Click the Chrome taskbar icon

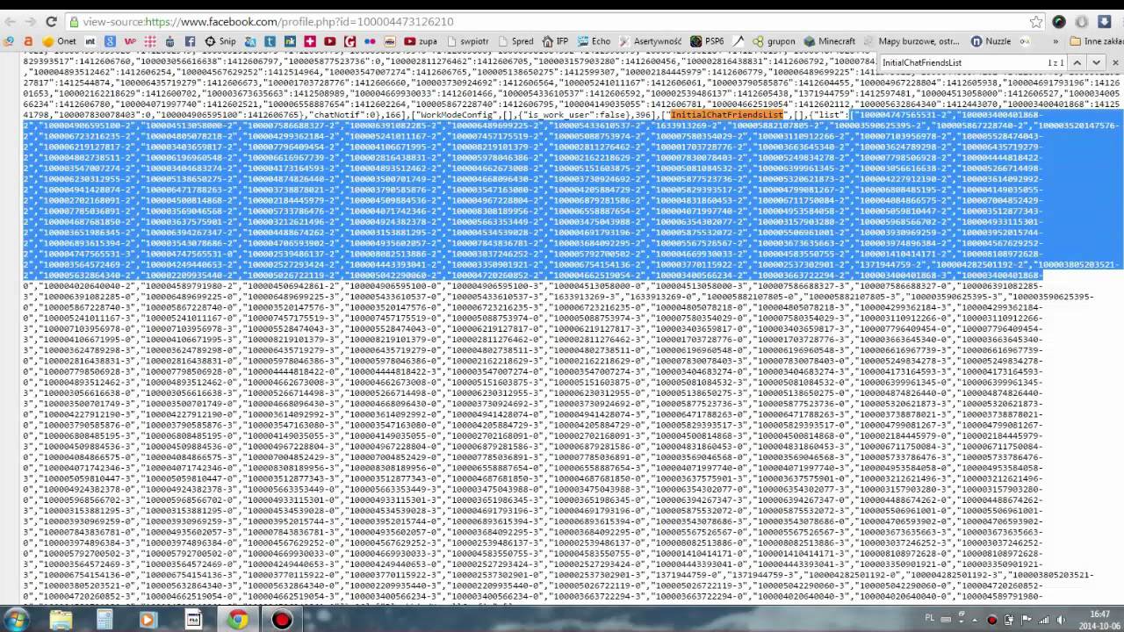click(x=238, y=620)
